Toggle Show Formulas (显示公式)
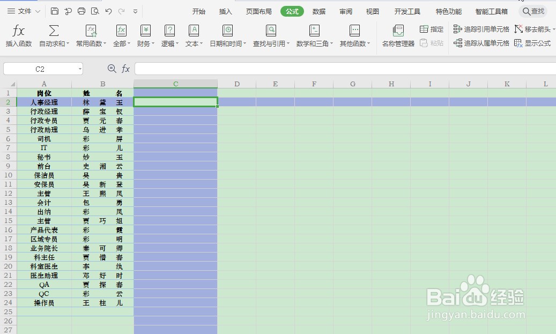This screenshot has height=334, width=556. (x=532, y=43)
